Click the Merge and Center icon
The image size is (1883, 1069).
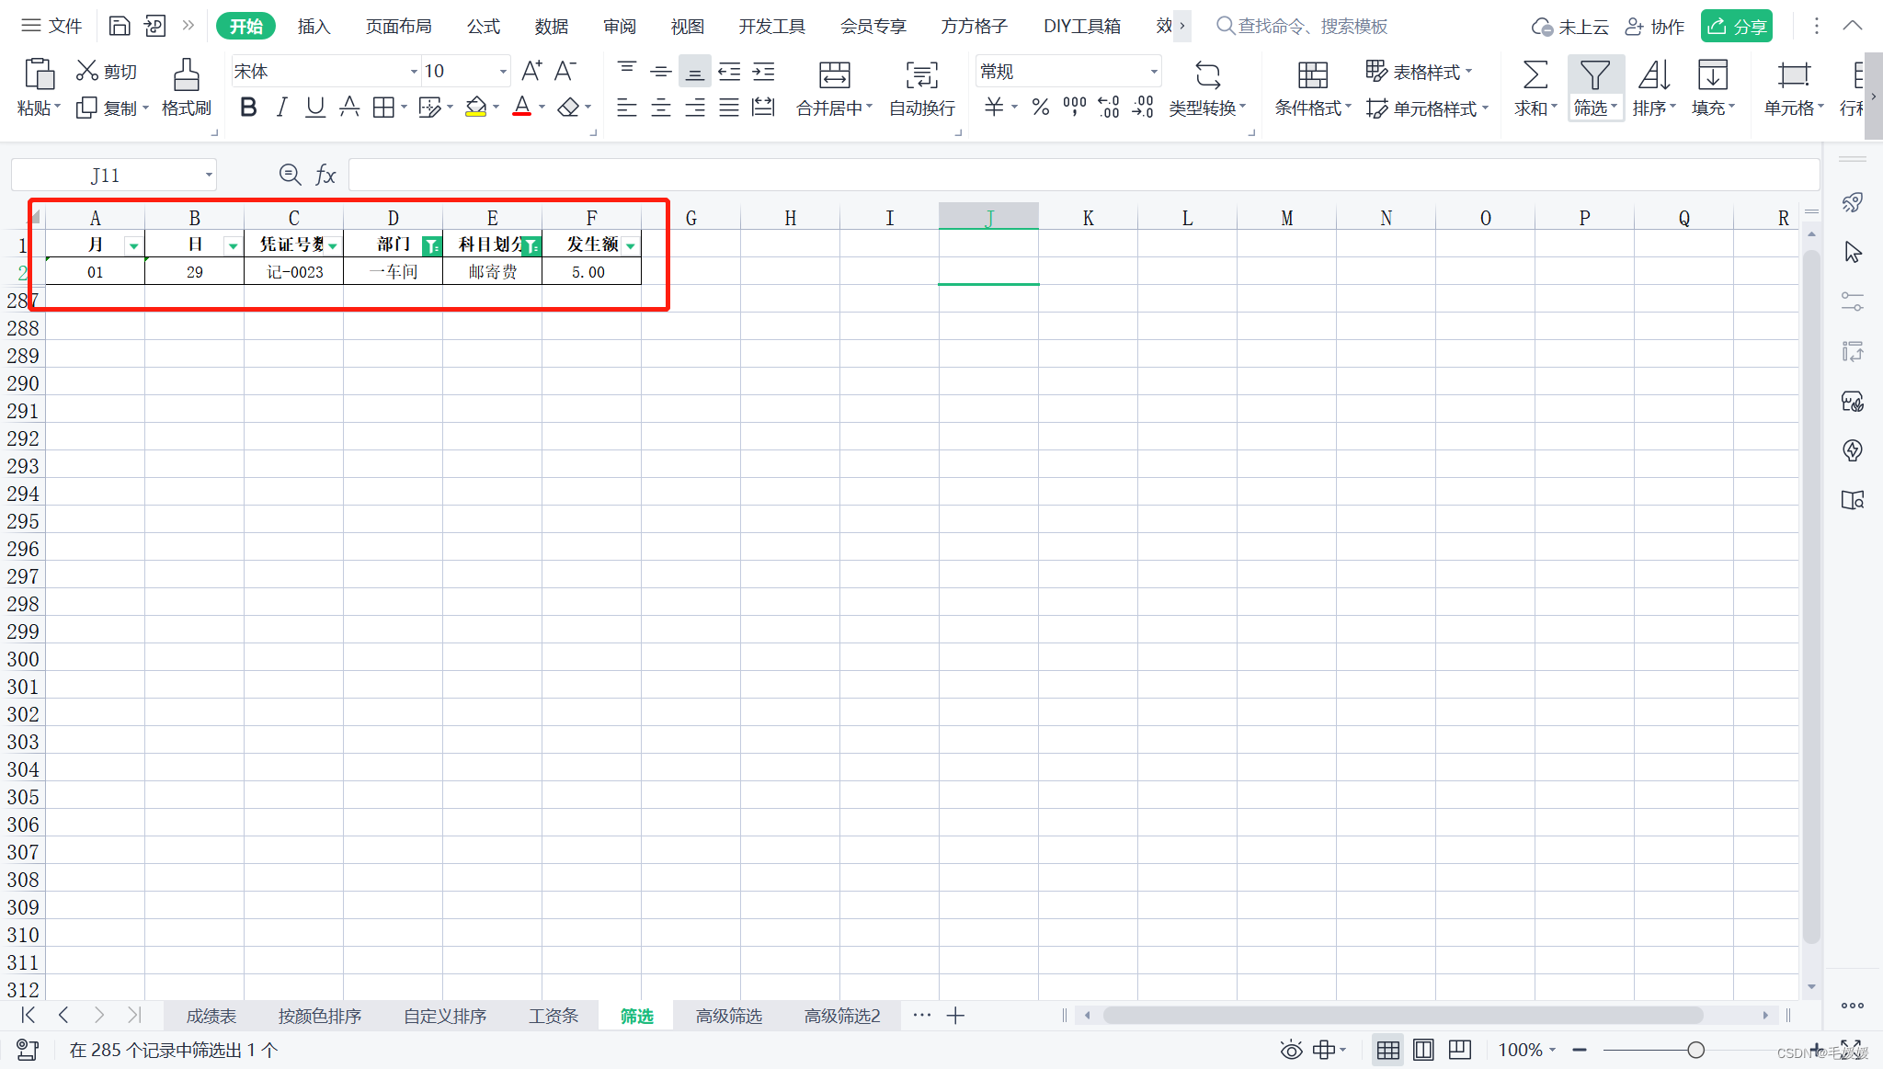[x=834, y=75]
